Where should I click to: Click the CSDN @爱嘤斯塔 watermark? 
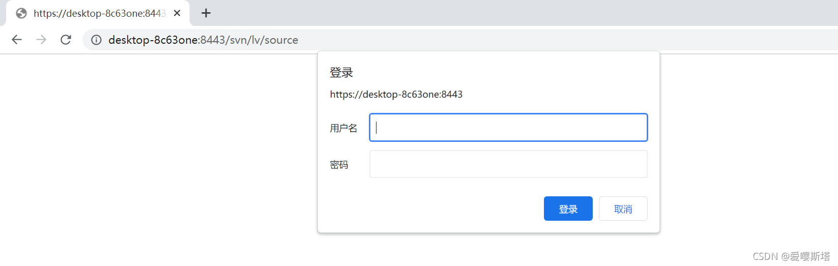[x=791, y=256]
